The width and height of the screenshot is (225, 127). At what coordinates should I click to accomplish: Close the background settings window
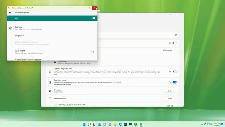pos(181,14)
